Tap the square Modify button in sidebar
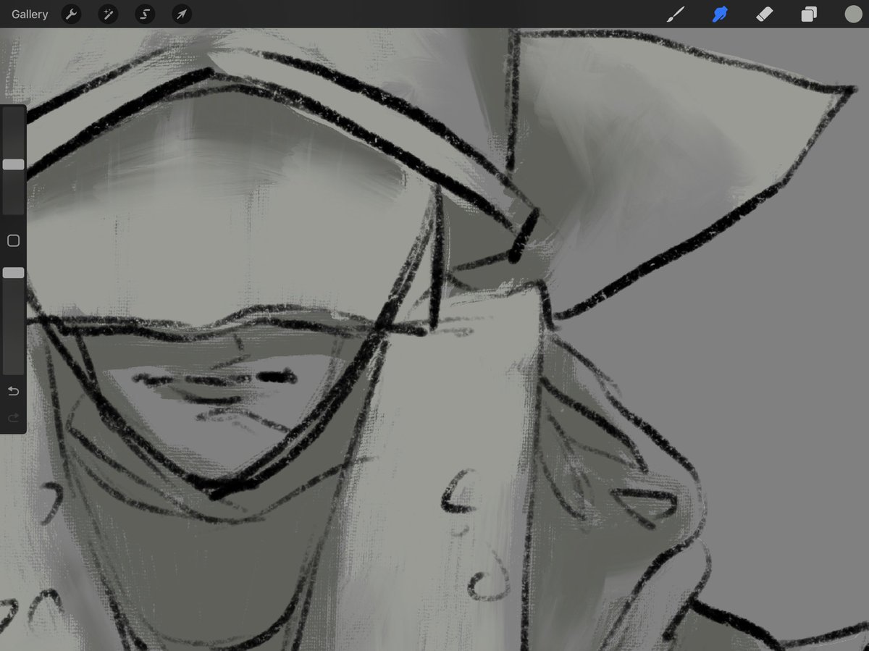Screen dimensions: 869x651 (13, 240)
